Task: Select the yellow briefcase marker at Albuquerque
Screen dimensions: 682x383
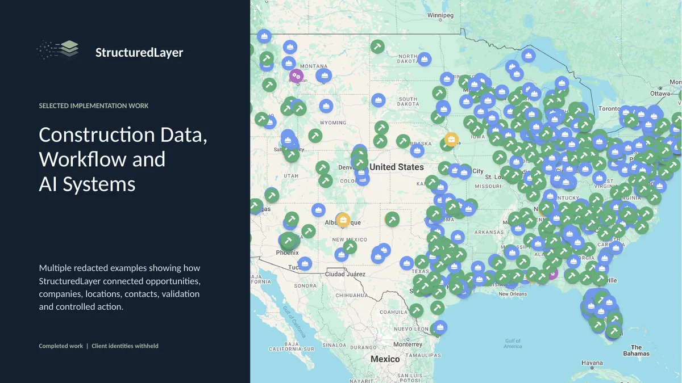Action: 343,220
